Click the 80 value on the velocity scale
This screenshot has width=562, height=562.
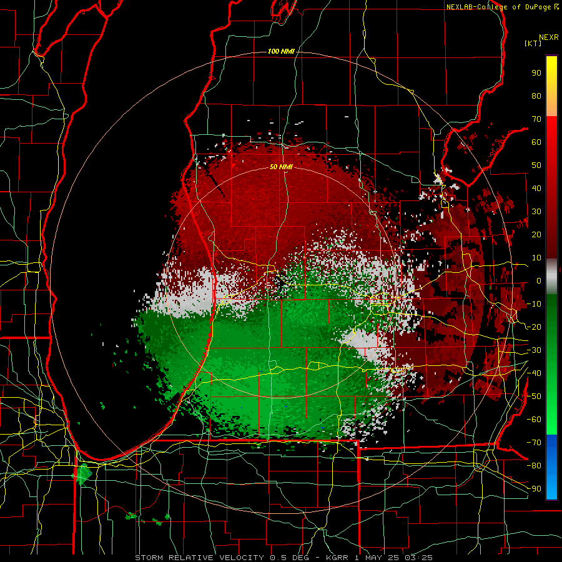tap(536, 96)
